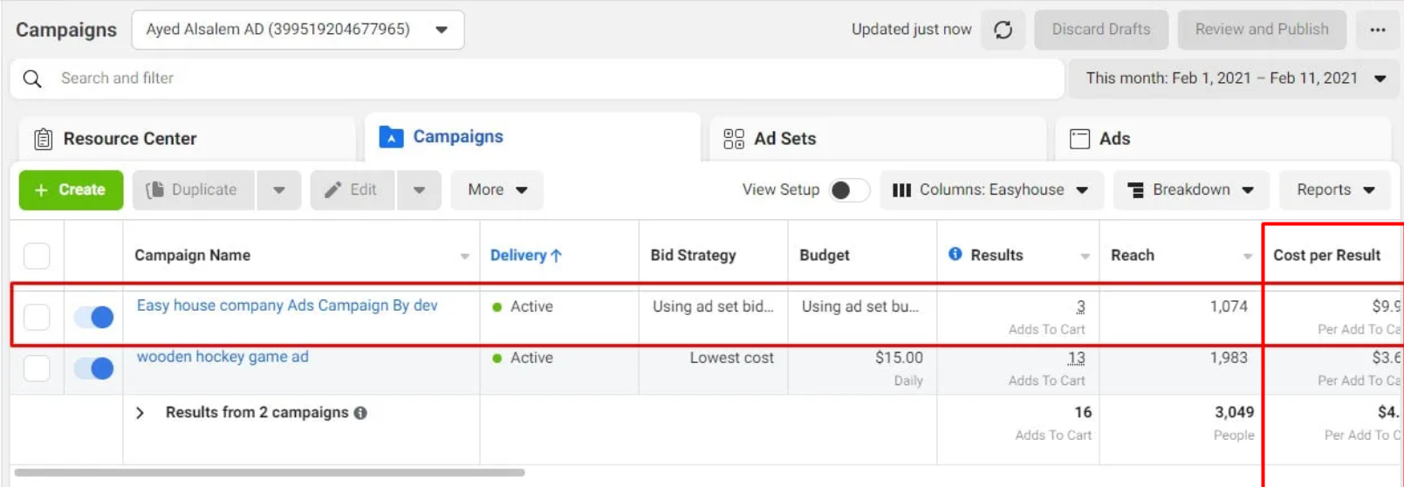Select the wooden hockey game ad checkbox

pyautogui.click(x=37, y=368)
